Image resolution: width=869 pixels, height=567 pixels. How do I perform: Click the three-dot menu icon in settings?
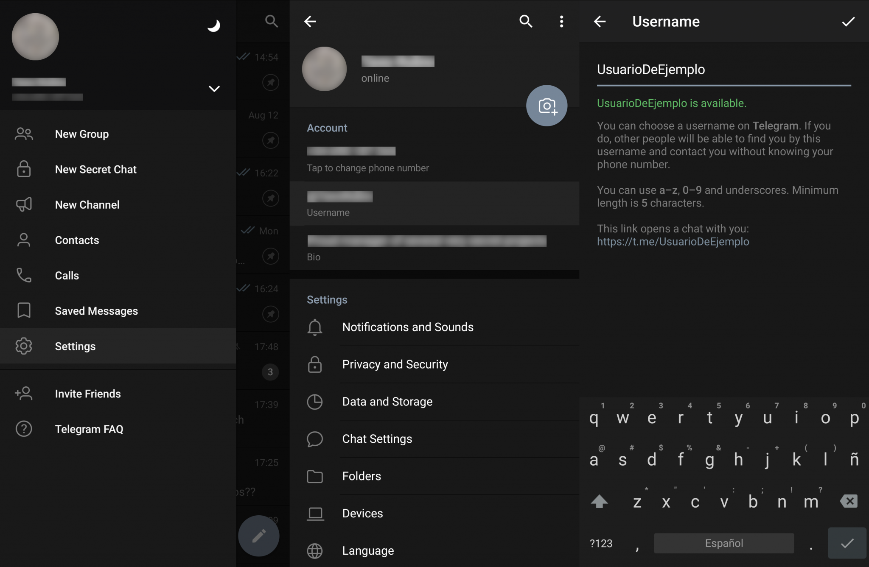[561, 22]
